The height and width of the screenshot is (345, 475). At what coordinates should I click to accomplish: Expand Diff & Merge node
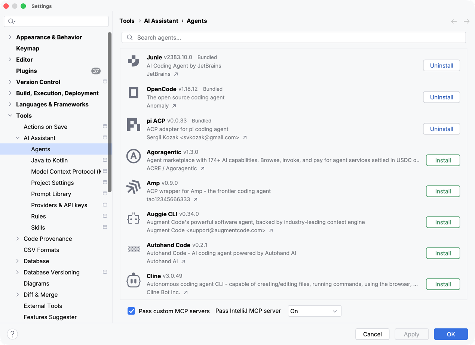18,295
